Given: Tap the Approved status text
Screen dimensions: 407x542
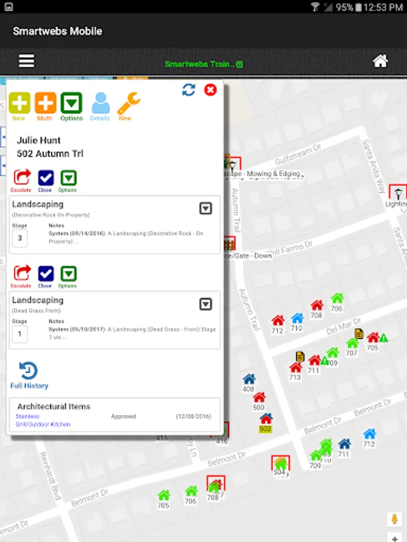Looking at the screenshot, I should [x=124, y=416].
